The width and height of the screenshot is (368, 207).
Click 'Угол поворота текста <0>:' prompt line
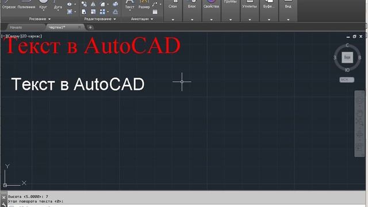[x=36, y=201]
